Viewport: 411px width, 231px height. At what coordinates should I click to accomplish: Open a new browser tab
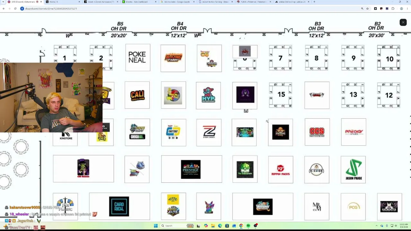click(x=314, y=2)
